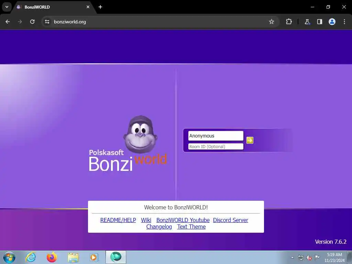352x264 pixels.
Task: Open Windows Media Player in taskbar
Action: [94, 257]
